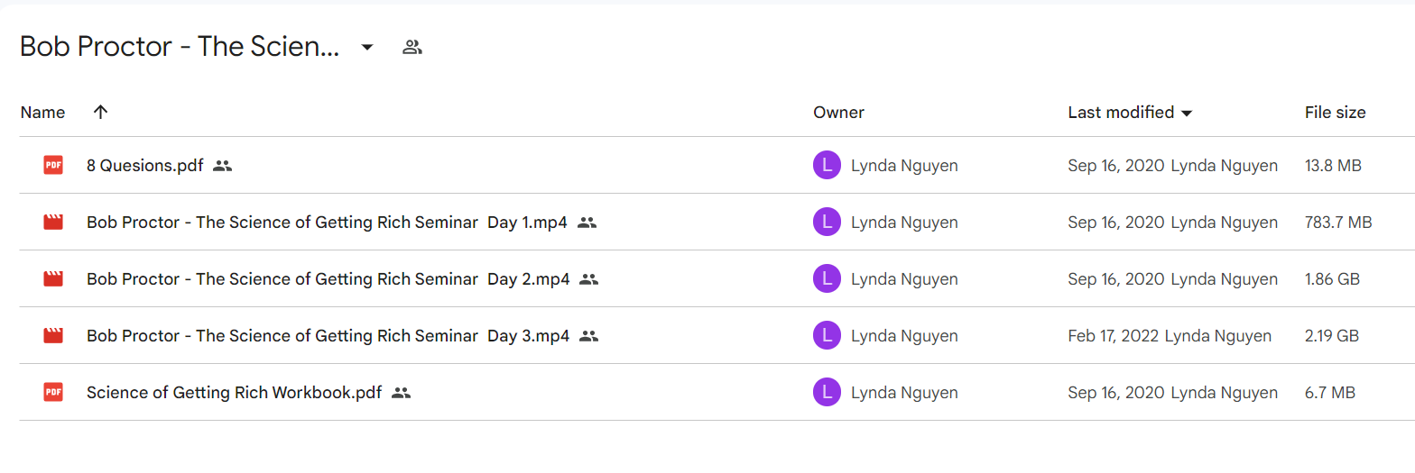Click the shared icon next to 8 Quesions.pdf
This screenshot has height=473, width=1415.
click(223, 166)
